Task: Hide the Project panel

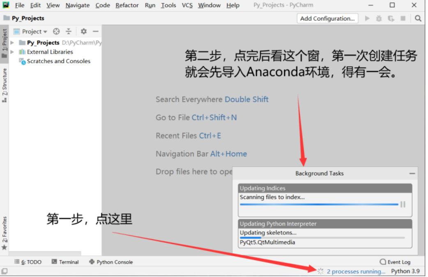Action: coord(96,31)
